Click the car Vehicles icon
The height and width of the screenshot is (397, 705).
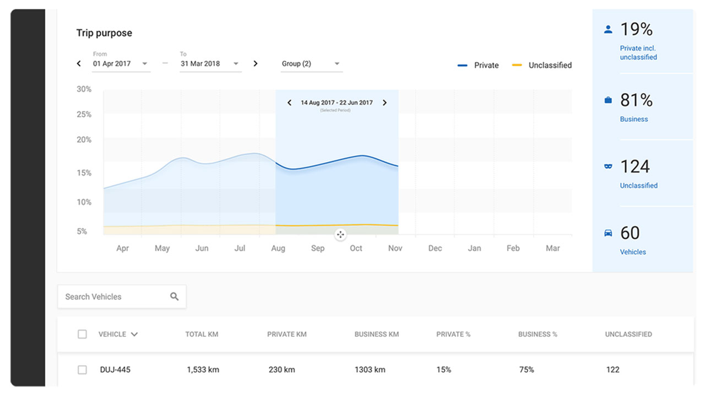click(608, 233)
